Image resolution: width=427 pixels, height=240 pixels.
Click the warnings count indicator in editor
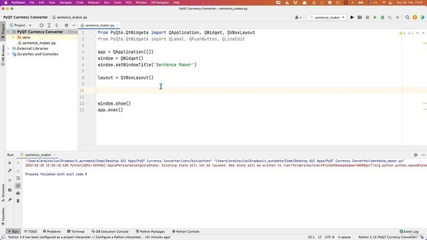coord(402,33)
